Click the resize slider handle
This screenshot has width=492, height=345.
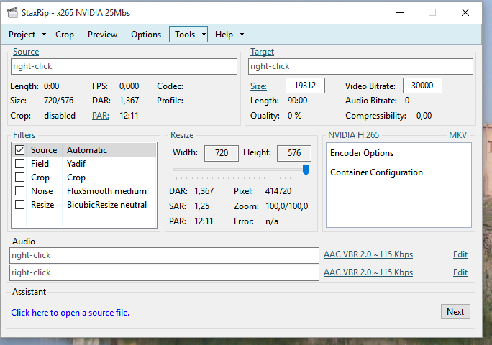point(306,170)
